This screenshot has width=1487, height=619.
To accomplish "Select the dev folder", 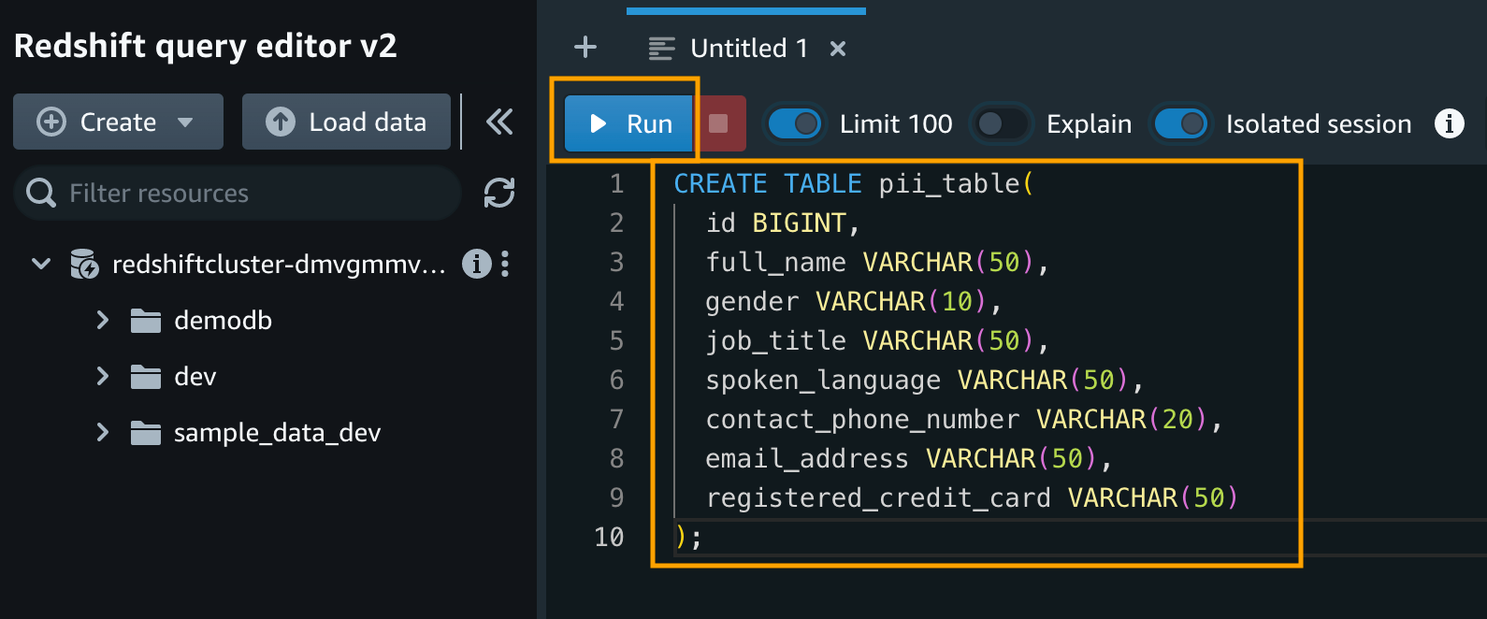I will tap(195, 377).
